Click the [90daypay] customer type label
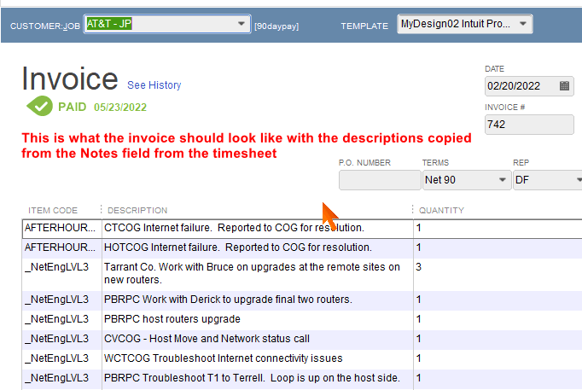The width and height of the screenshot is (582, 390). point(276,26)
